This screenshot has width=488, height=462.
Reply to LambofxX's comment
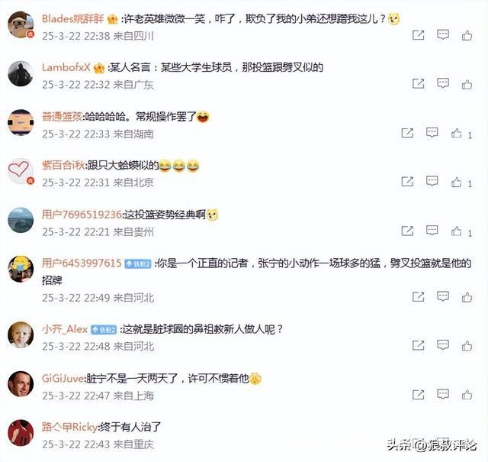pyautogui.click(x=442, y=83)
